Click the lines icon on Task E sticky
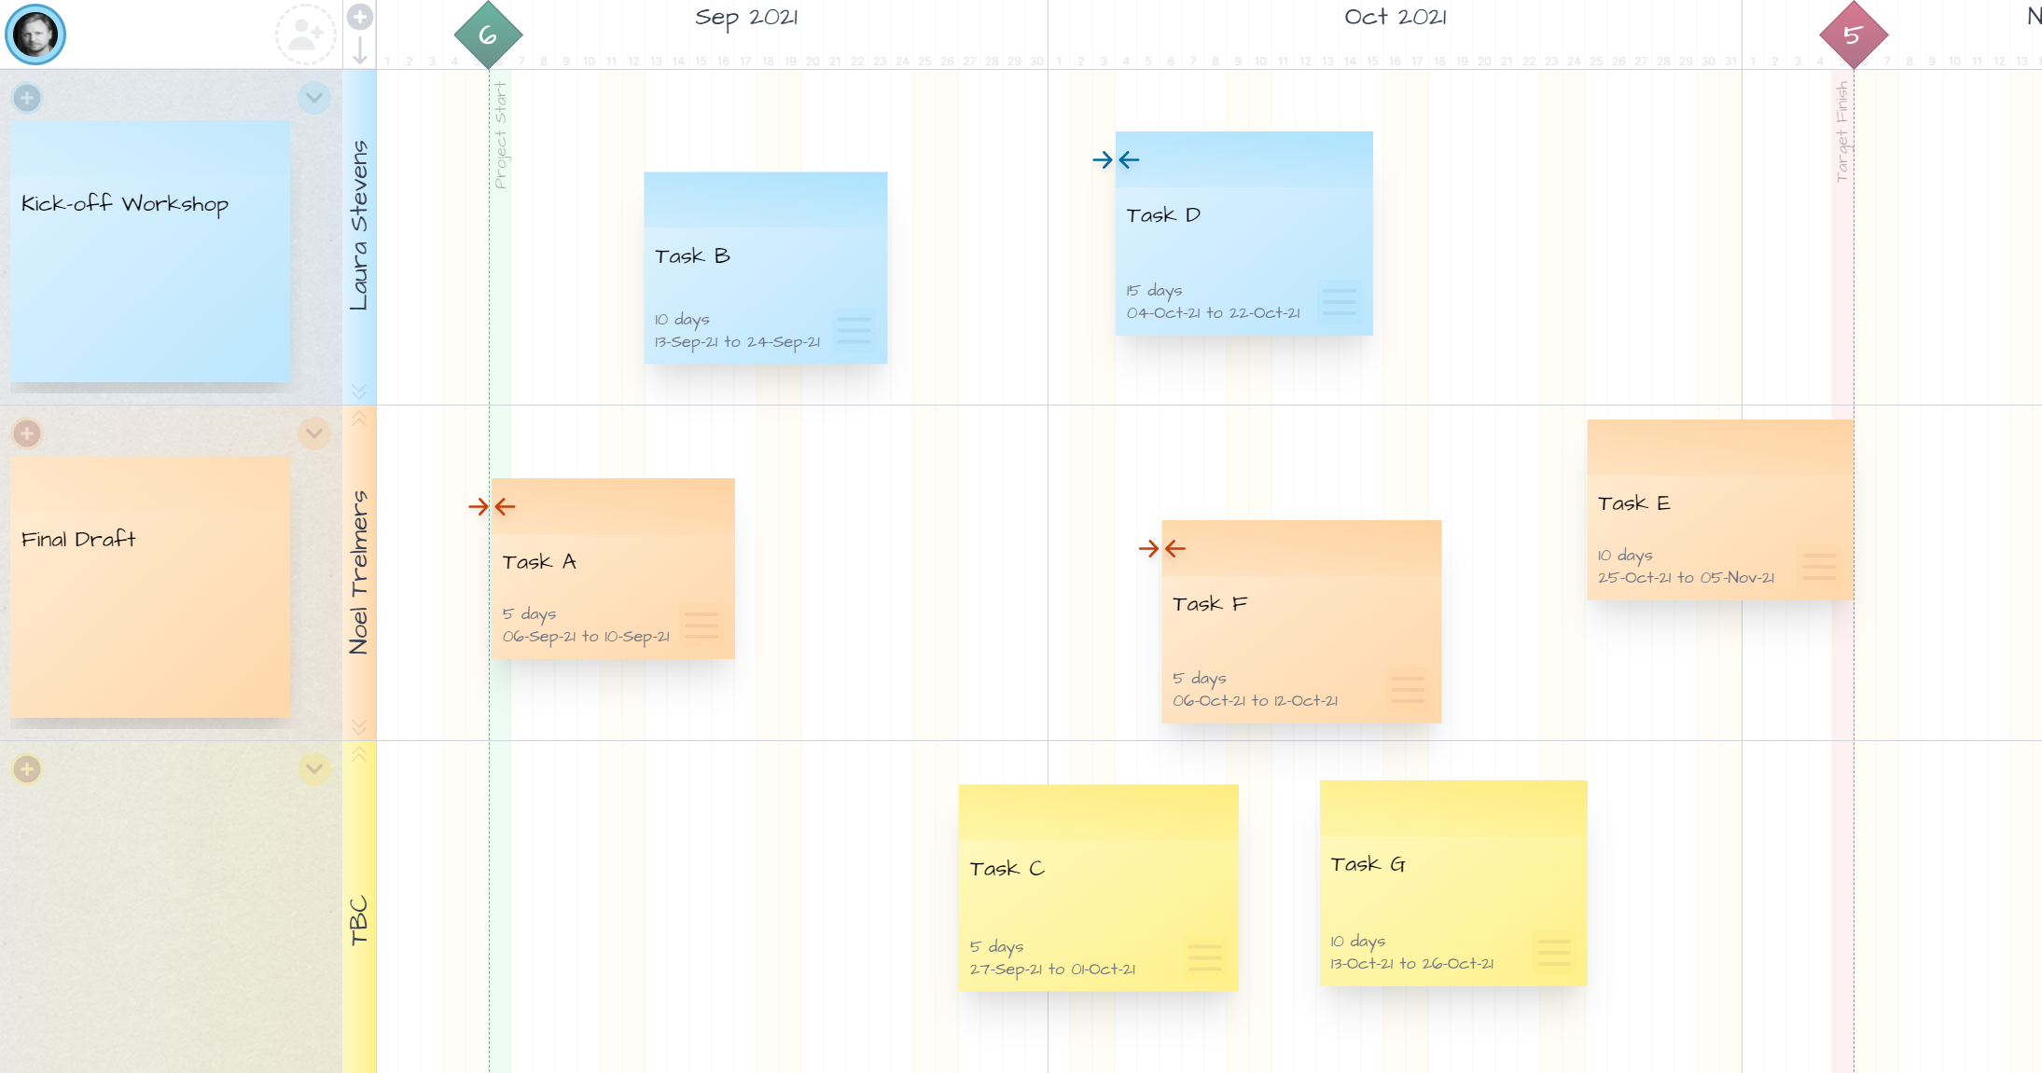 click(1817, 566)
